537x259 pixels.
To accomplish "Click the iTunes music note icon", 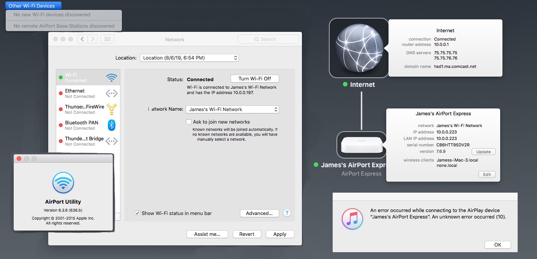I will [352, 219].
